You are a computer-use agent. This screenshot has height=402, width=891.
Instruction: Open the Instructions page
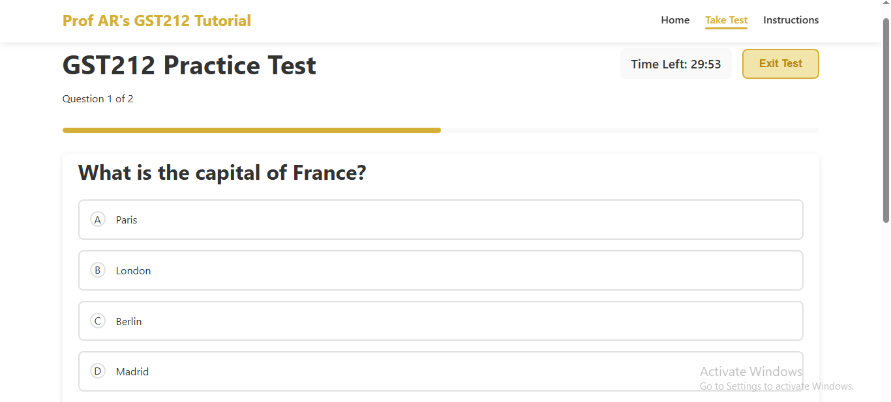coord(791,20)
